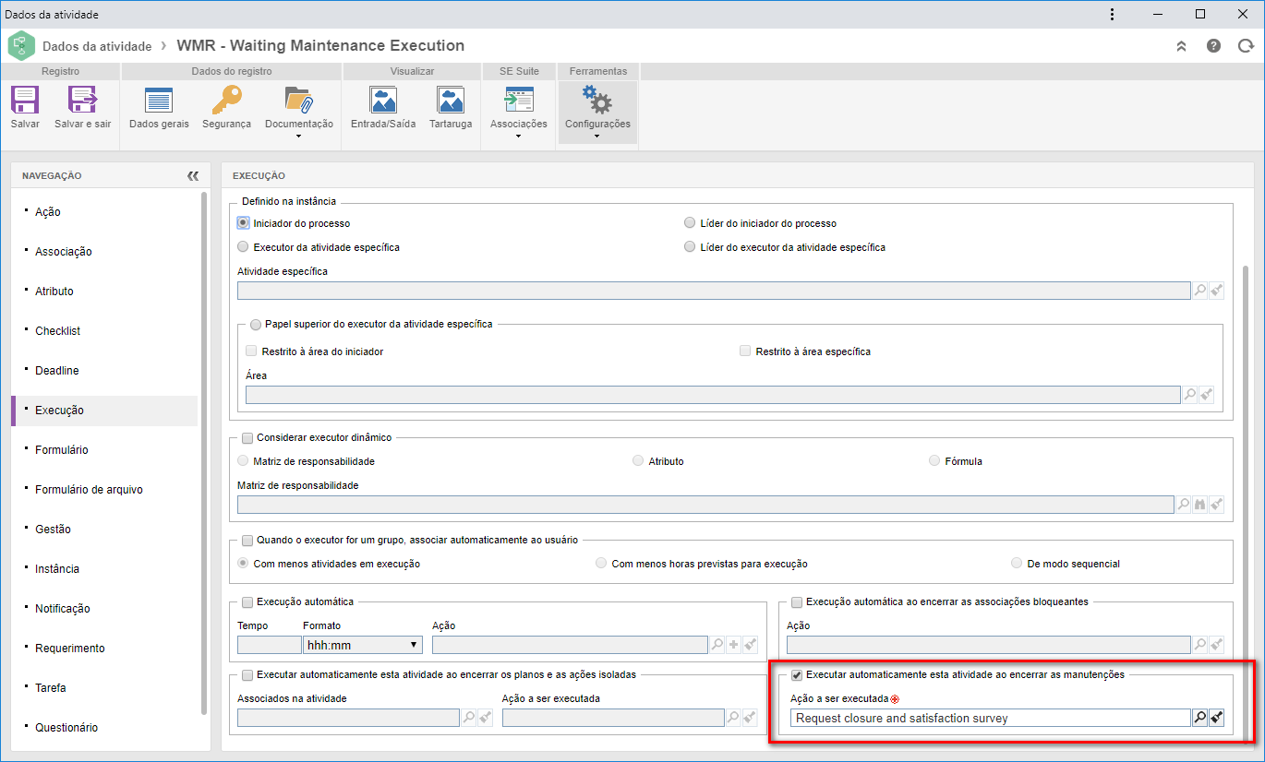Click the refresh icon in header
This screenshot has height=762, width=1265.
(1244, 46)
